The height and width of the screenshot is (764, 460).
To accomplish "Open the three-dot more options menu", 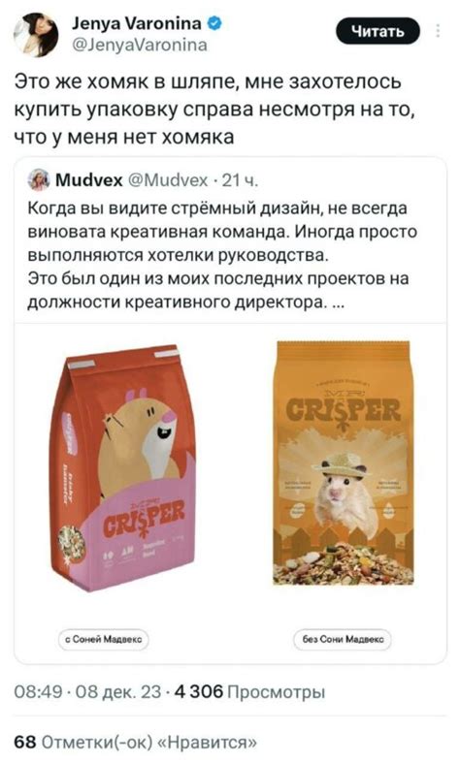I will click(438, 31).
